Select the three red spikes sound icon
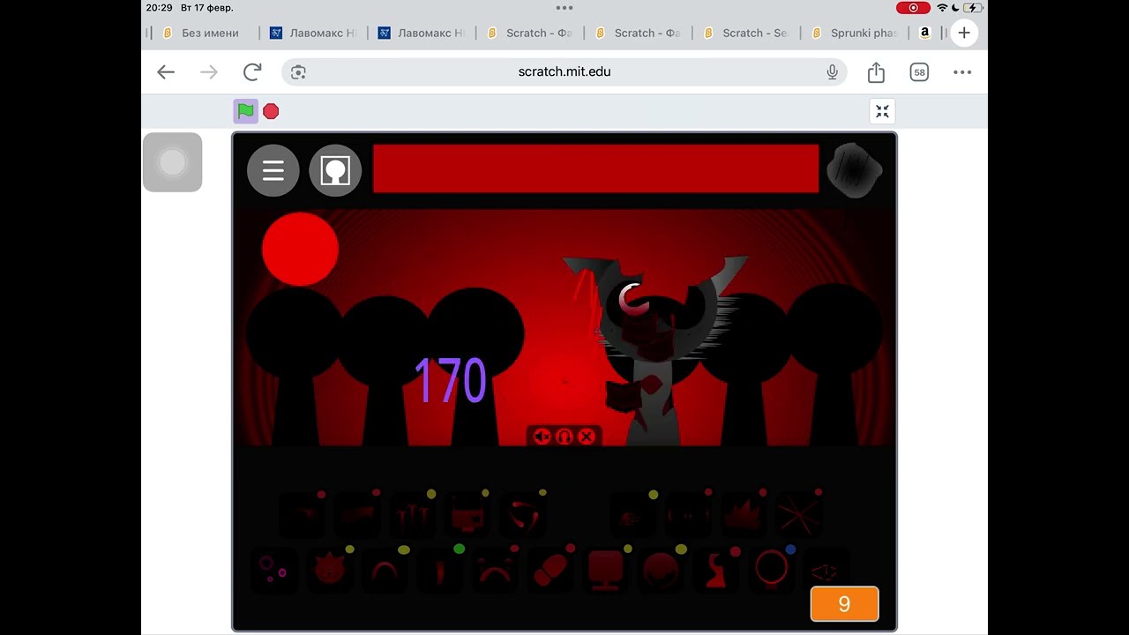The image size is (1129, 635). tap(413, 514)
